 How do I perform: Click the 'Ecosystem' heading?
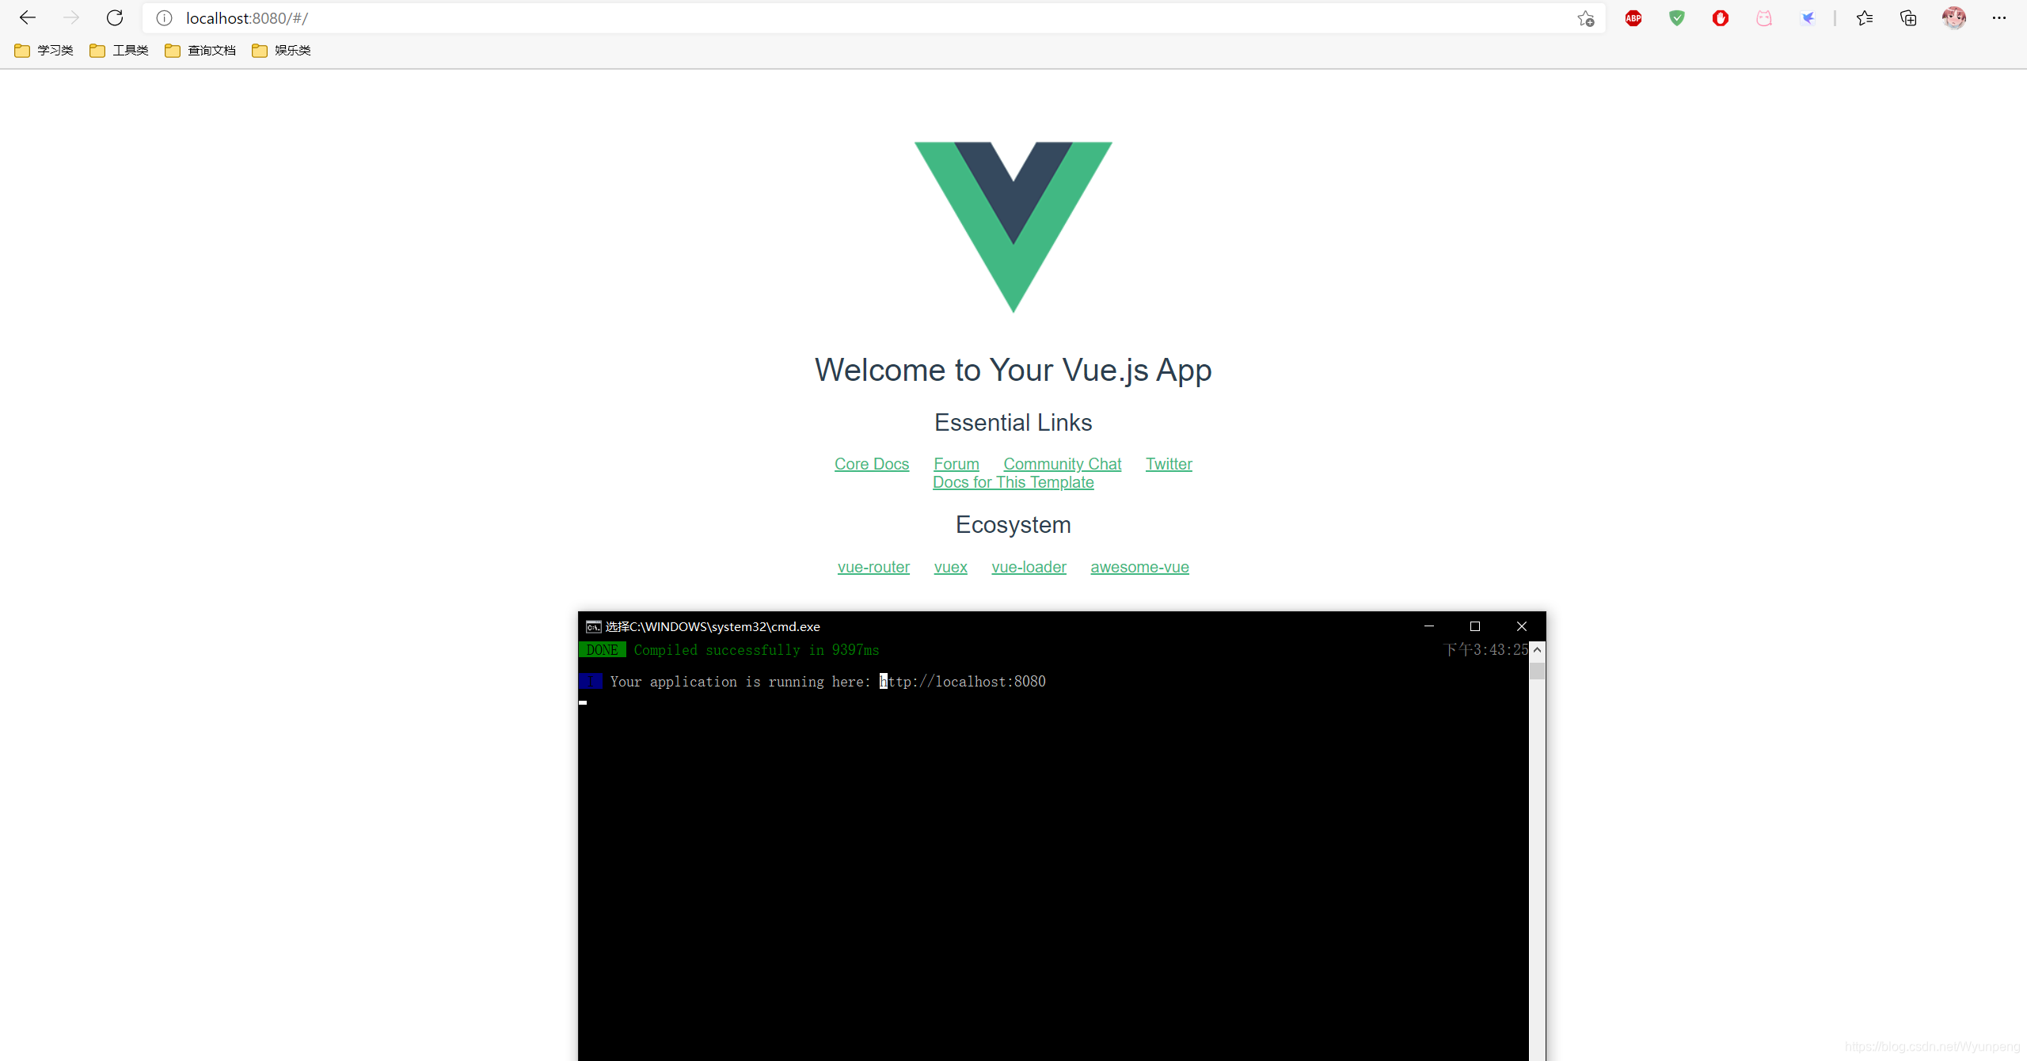[1013, 525]
